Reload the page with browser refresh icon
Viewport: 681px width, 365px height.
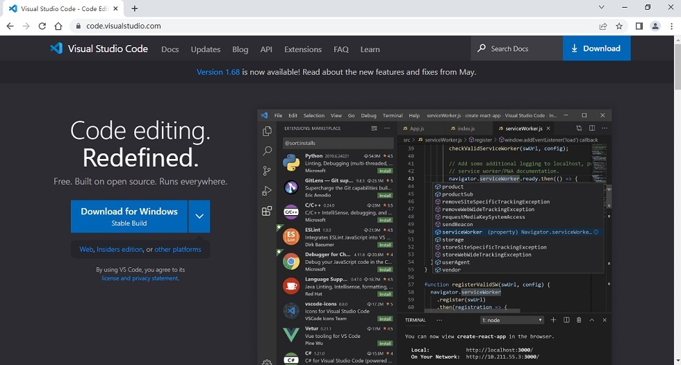click(x=42, y=26)
